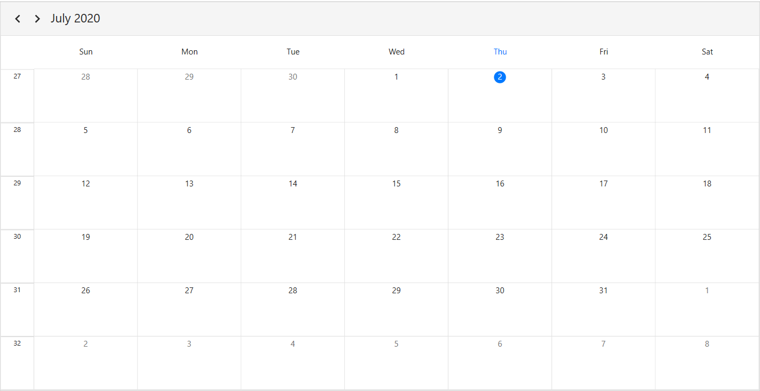Image resolution: width=760 pixels, height=391 pixels.
Task: Select today's date, highlighted 2
Action: 500,77
